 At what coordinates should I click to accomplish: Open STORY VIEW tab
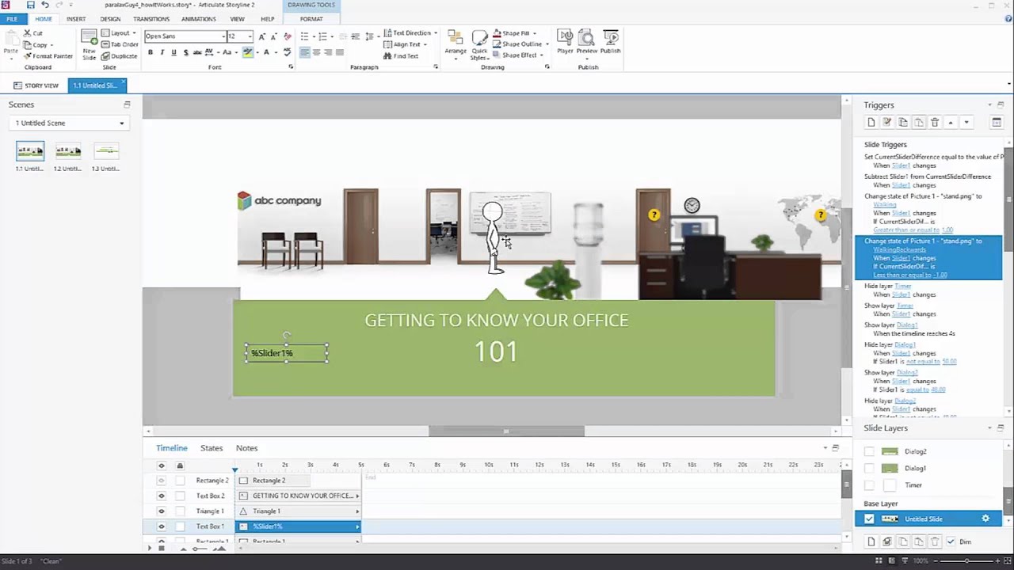click(36, 85)
